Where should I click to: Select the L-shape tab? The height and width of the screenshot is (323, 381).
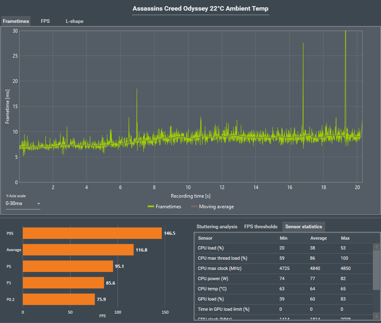click(75, 21)
